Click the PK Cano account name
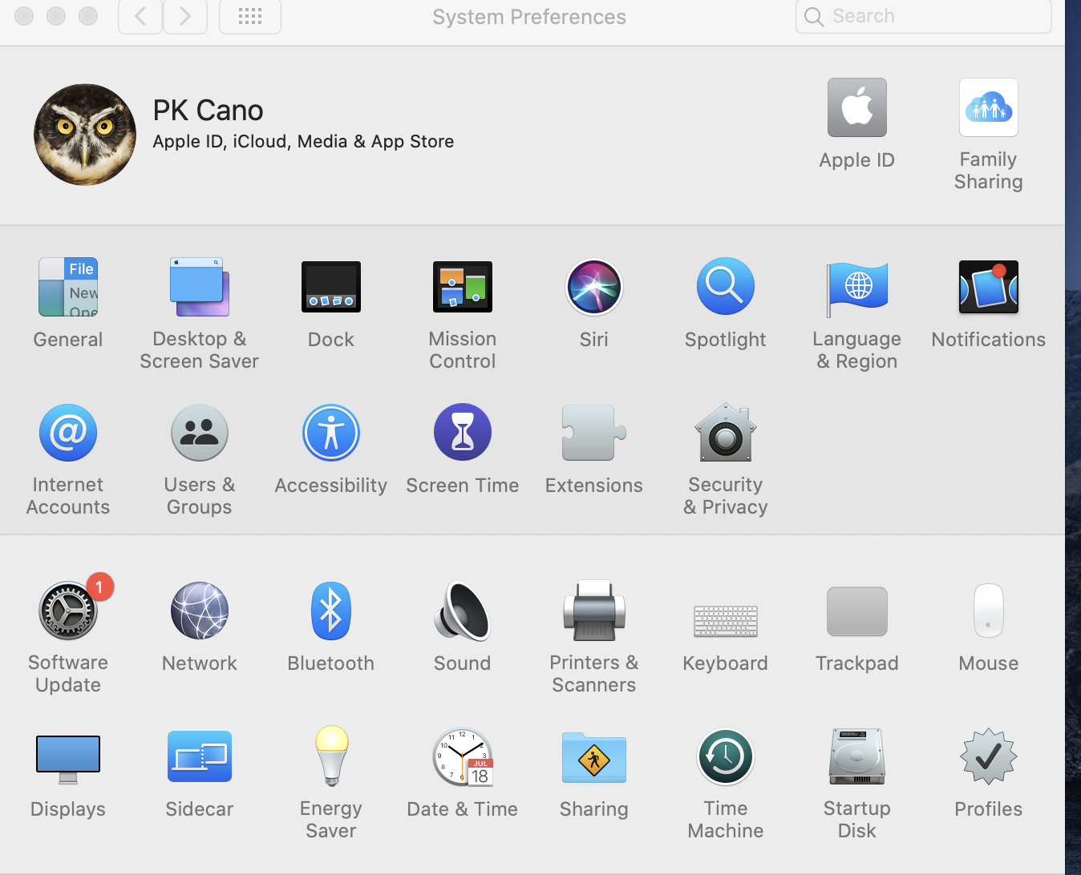Image resolution: width=1081 pixels, height=875 pixels. (208, 111)
